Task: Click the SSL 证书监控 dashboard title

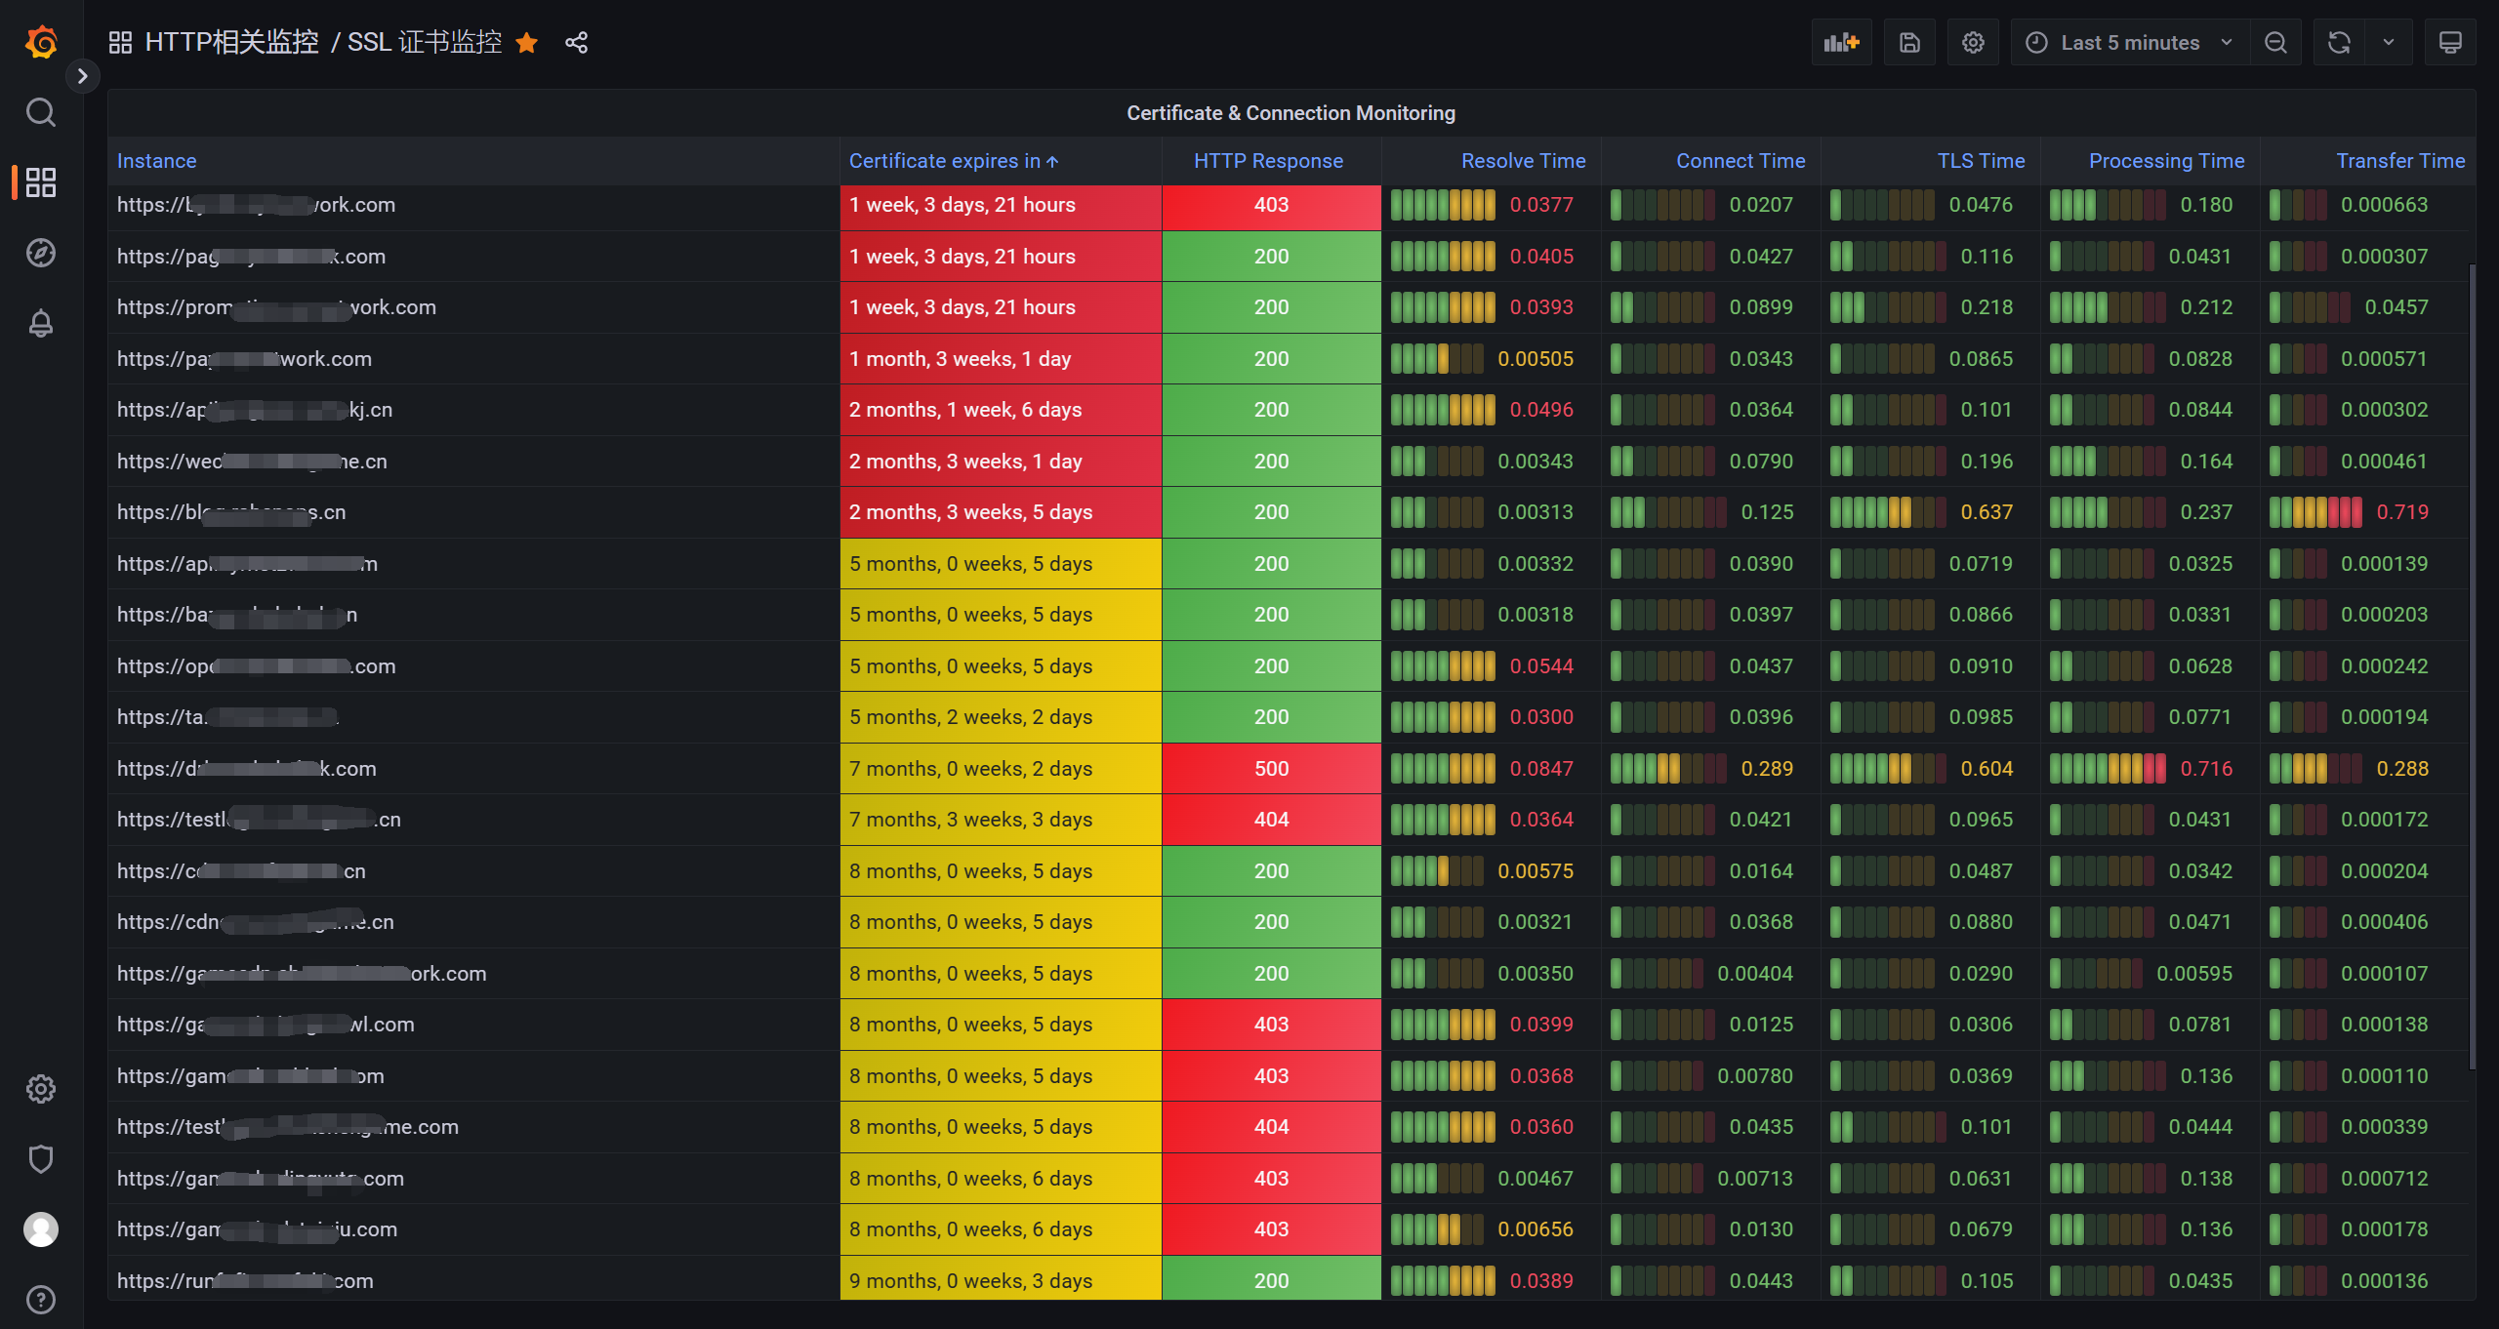Action: [x=425, y=42]
